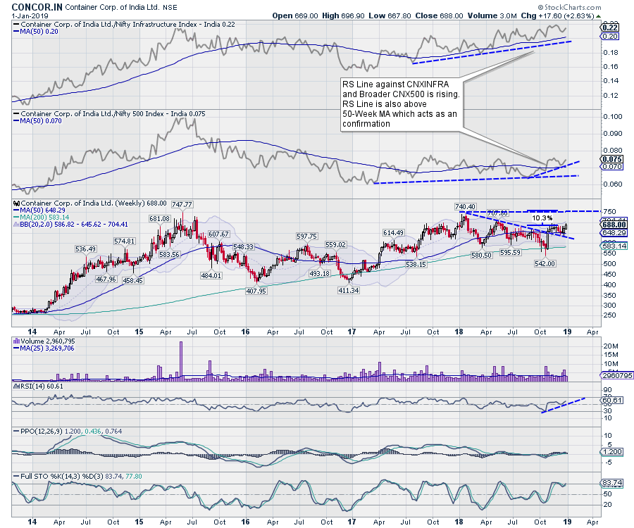Click the Container Corp. (Weekly) 688.00 legend
The width and height of the screenshot is (634, 528).
click(90, 203)
